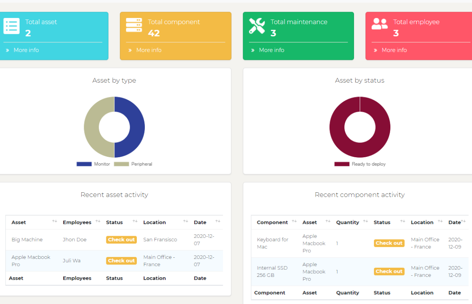The image size is (472, 304).
Task: Click Check out badge for Big Machine
Action: (x=121, y=240)
